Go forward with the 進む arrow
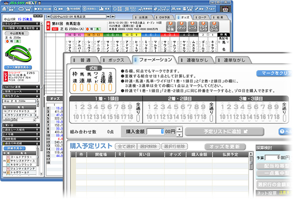The height and width of the screenshot is (201, 294). [x=47, y=9]
